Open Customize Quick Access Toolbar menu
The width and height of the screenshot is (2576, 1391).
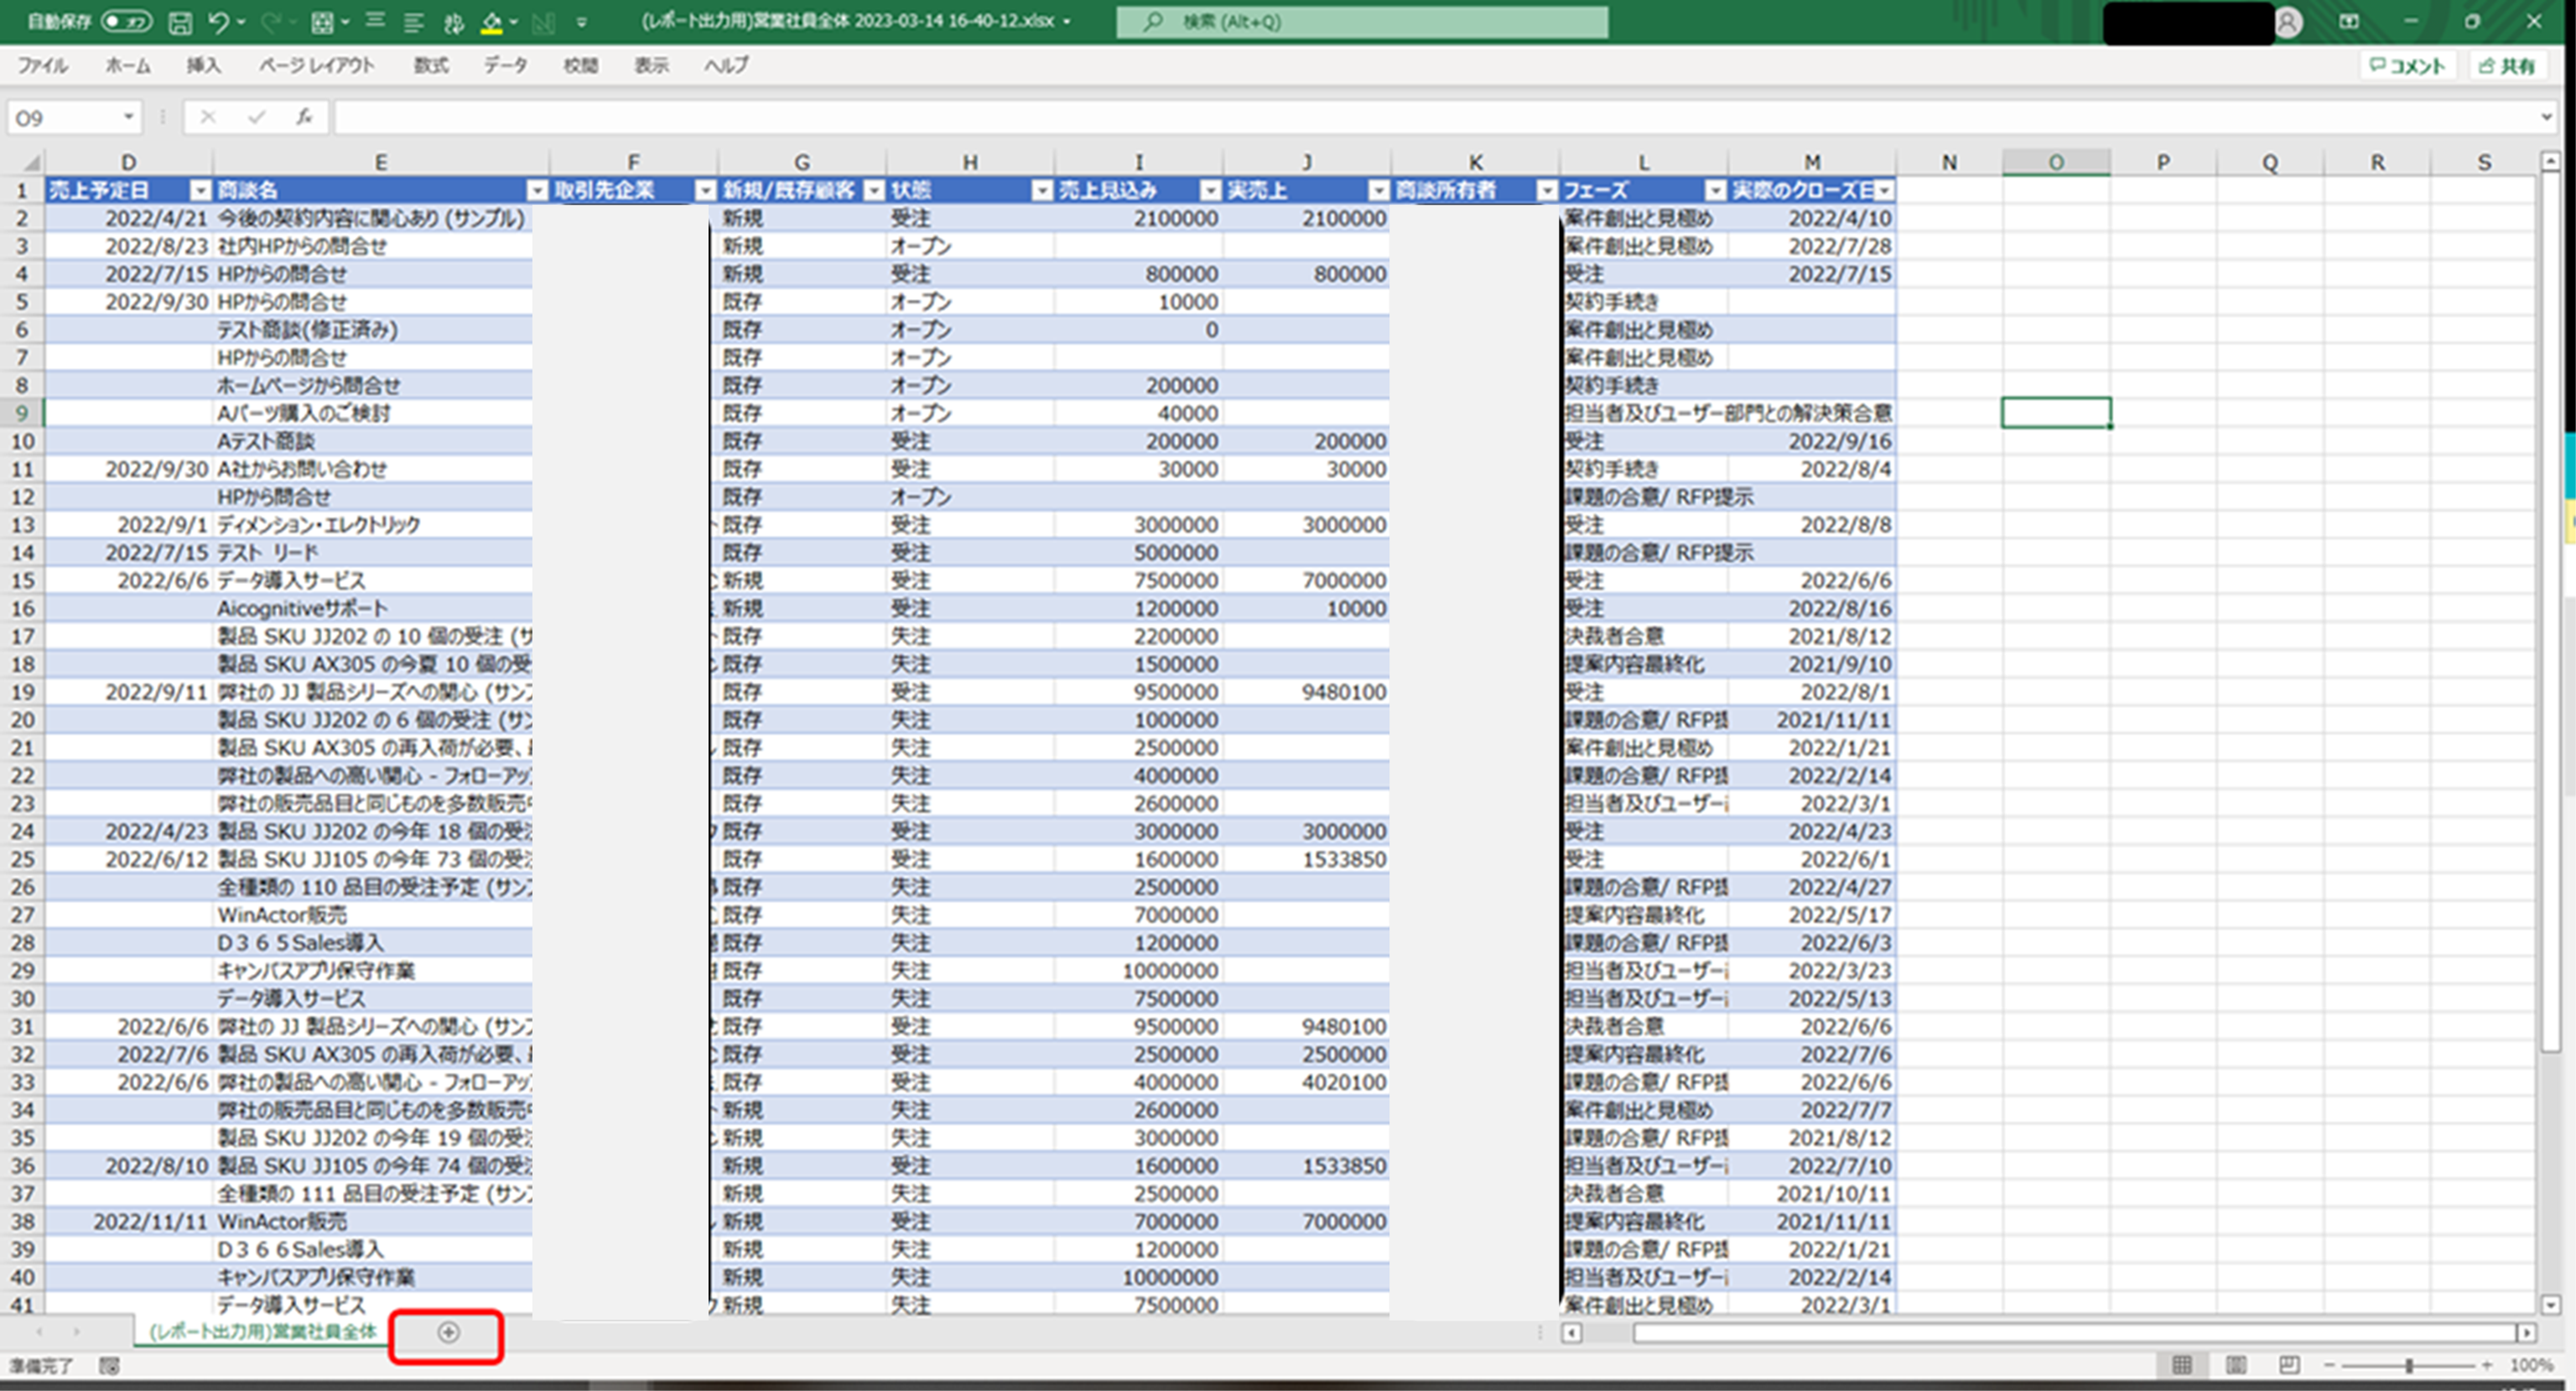click(581, 22)
